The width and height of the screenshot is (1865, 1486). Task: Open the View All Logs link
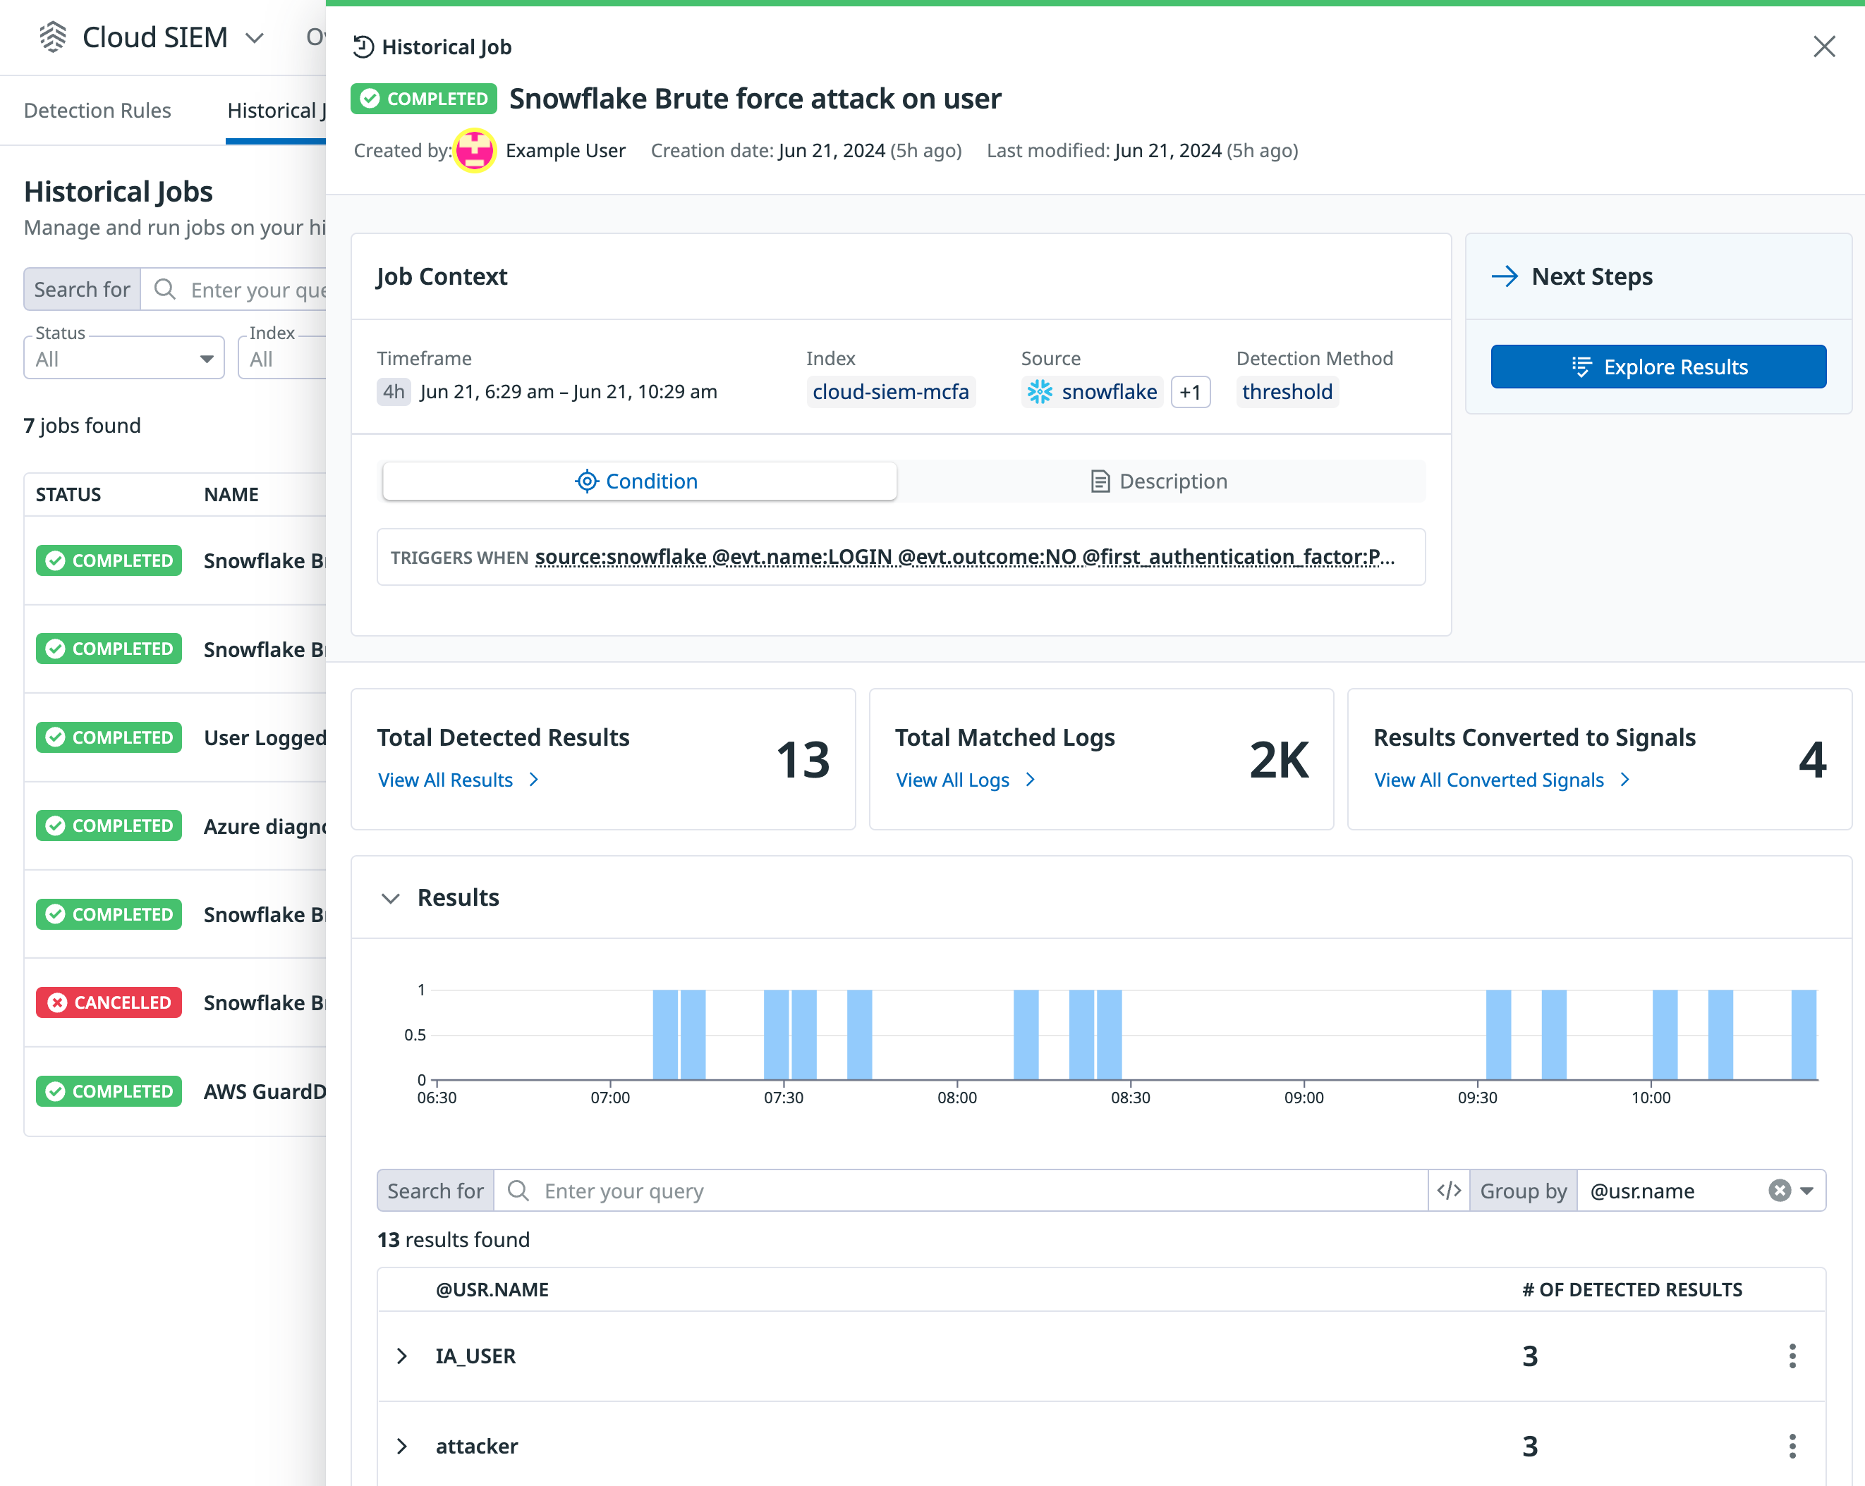click(x=964, y=780)
